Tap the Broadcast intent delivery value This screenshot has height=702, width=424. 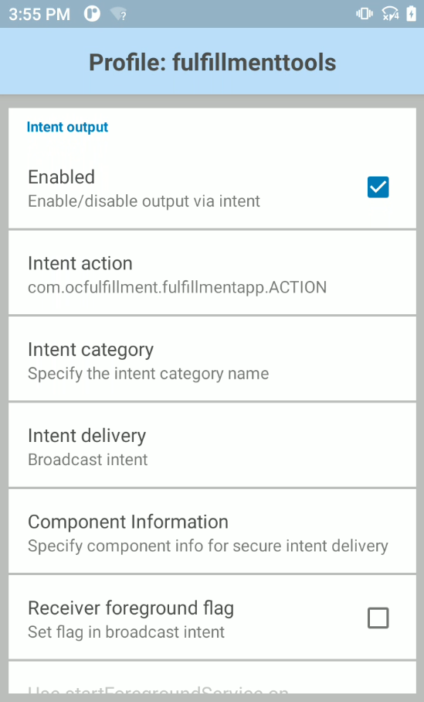click(x=88, y=460)
